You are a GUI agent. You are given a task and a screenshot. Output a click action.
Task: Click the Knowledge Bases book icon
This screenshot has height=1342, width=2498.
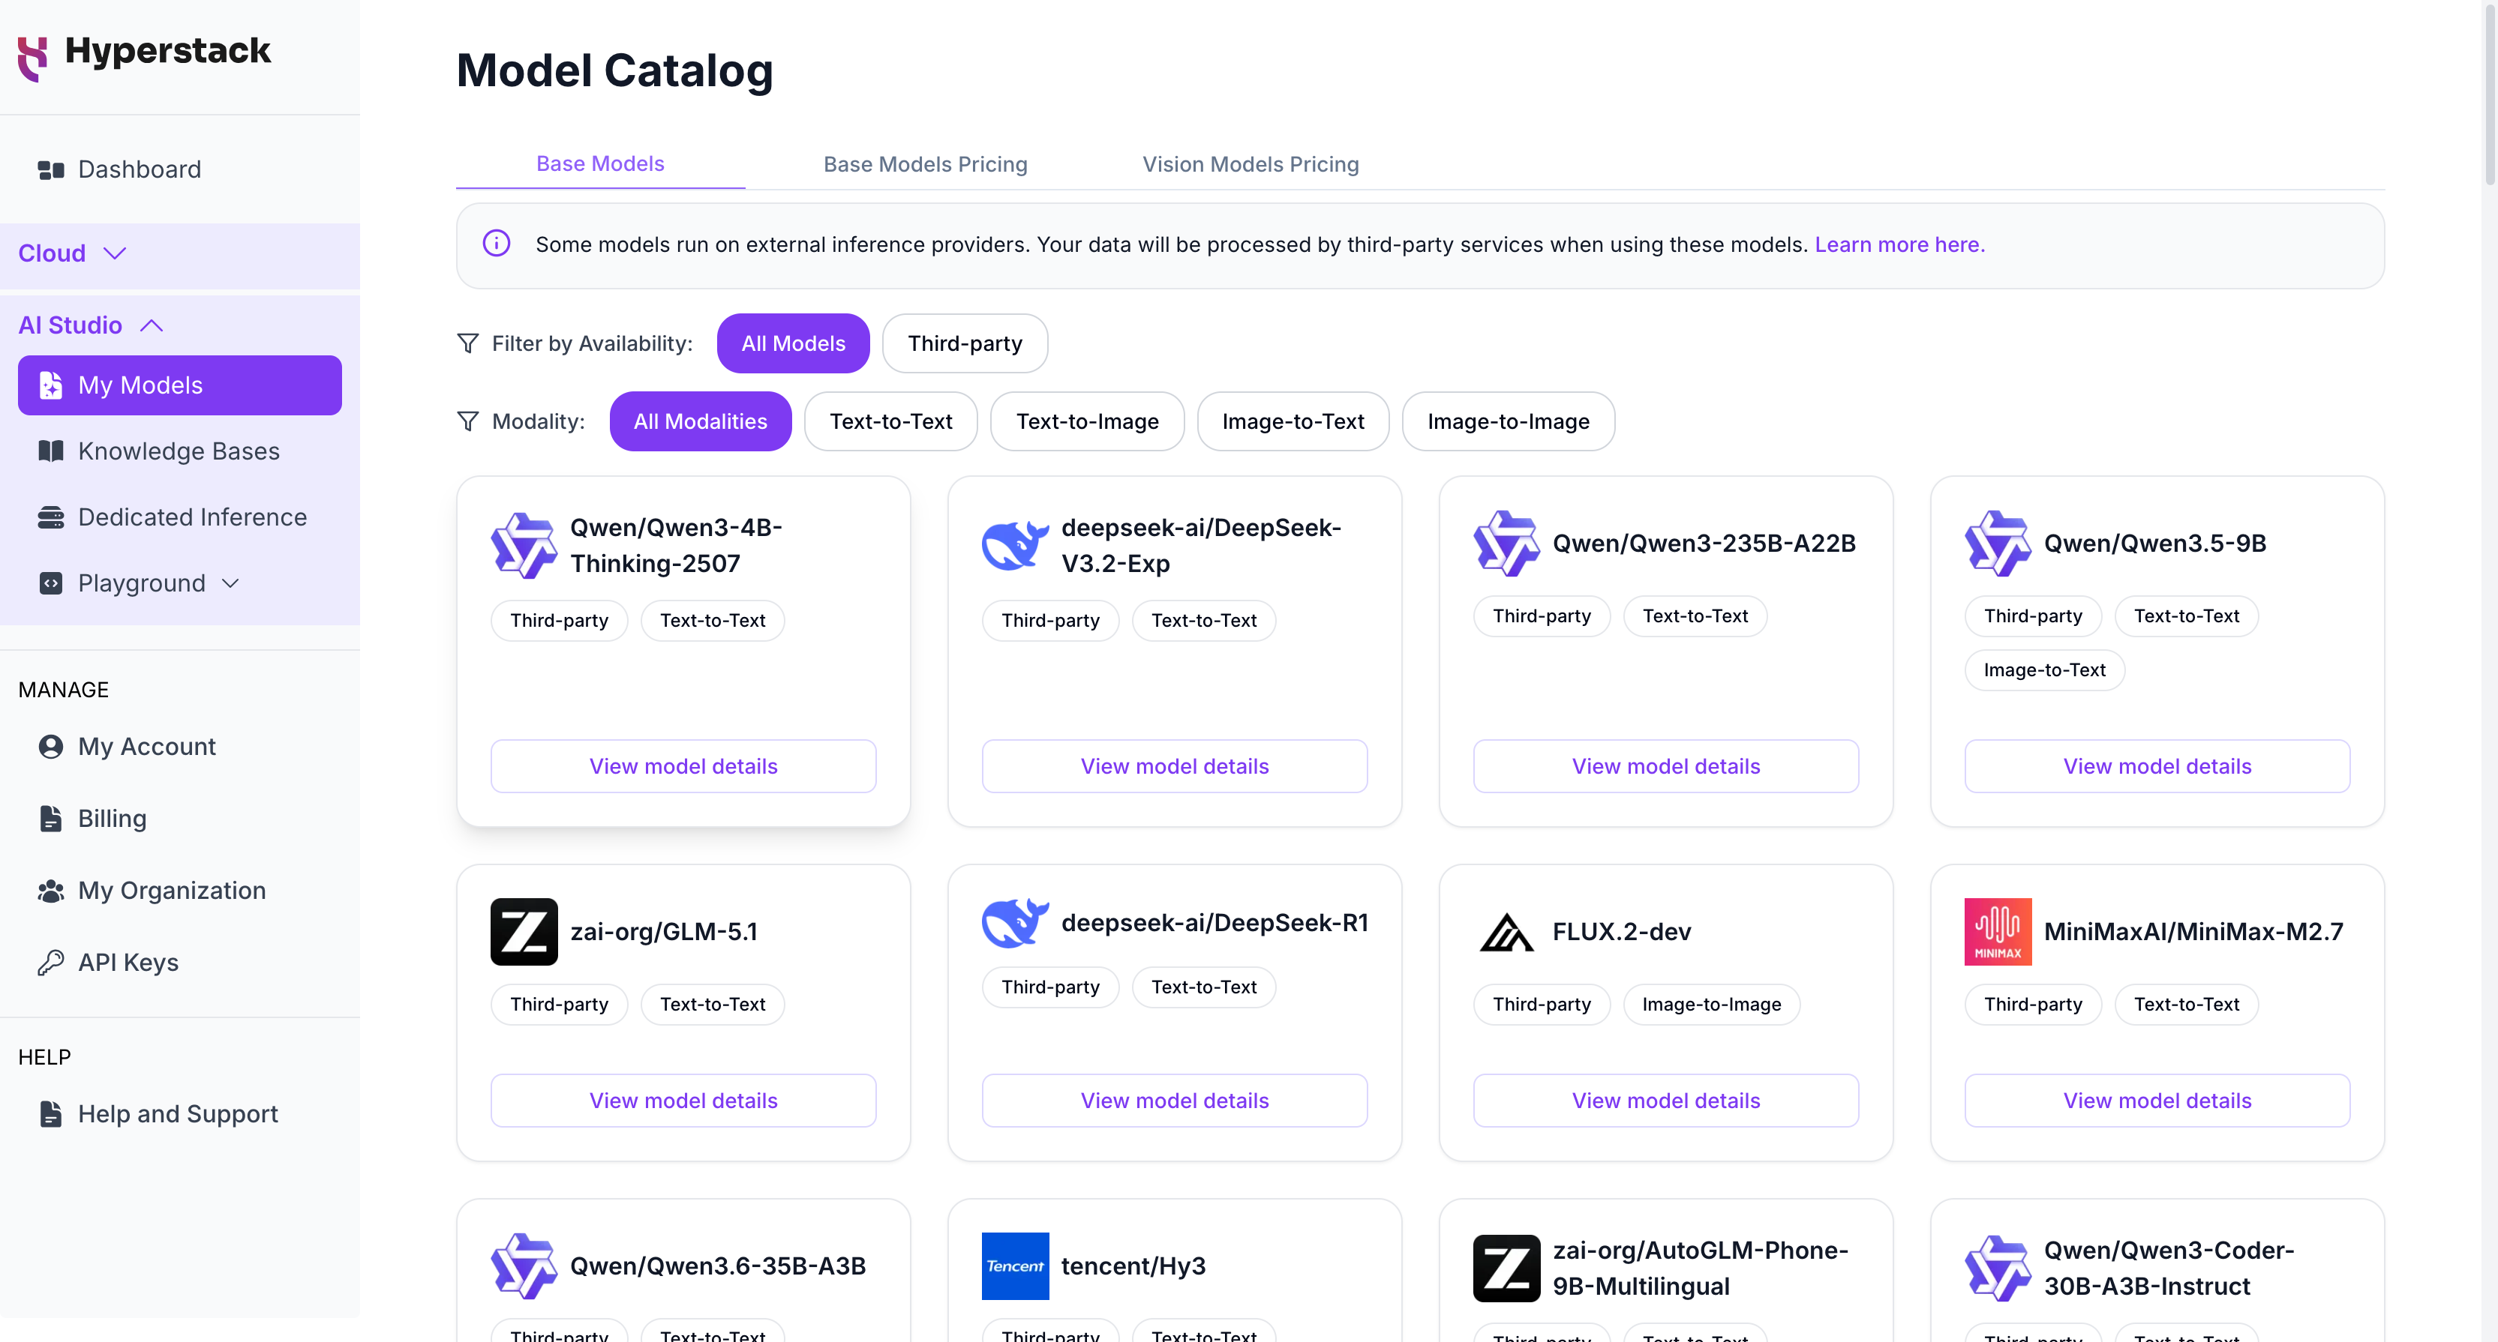coord(50,451)
